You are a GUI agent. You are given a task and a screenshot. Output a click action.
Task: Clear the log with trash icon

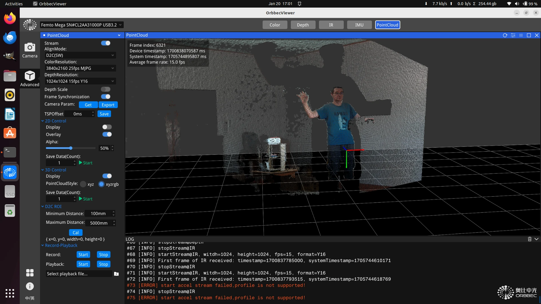tap(529, 239)
